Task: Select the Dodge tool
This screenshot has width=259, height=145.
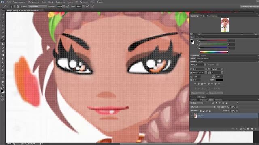Action: 3,62
